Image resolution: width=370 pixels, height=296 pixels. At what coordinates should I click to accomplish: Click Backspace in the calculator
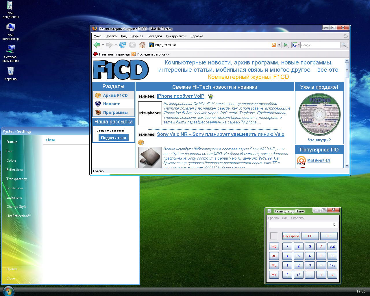291,236
